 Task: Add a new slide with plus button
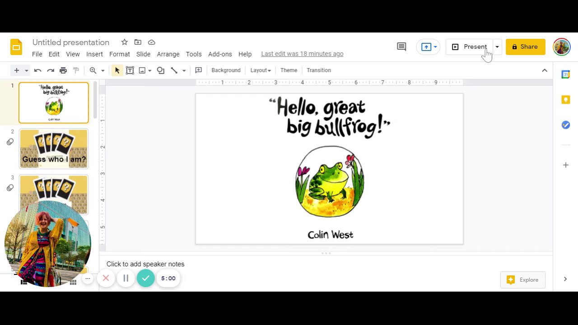coord(16,70)
